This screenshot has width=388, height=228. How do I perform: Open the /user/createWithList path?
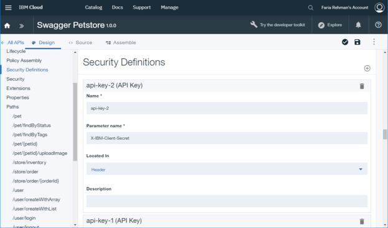point(34,209)
